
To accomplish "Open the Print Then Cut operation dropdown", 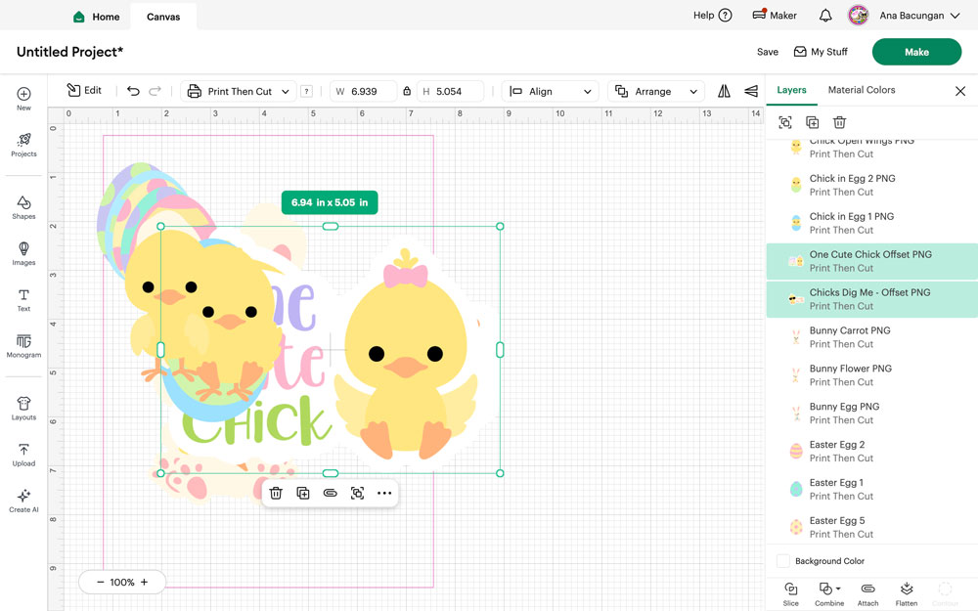I will (x=240, y=91).
